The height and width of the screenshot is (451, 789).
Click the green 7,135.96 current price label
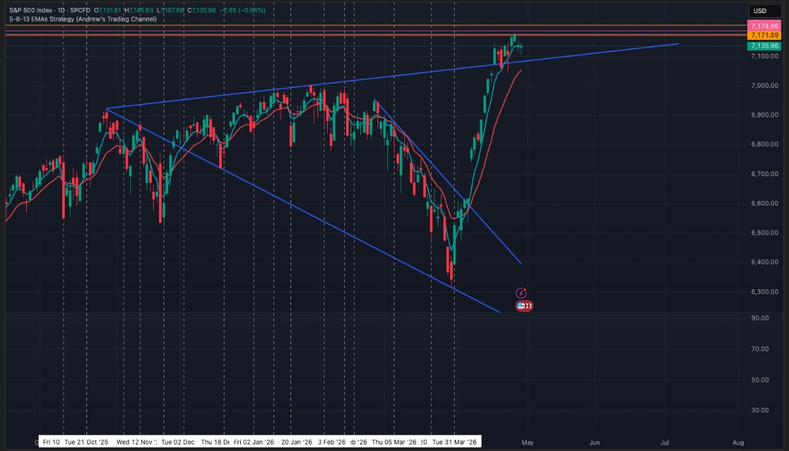point(765,46)
